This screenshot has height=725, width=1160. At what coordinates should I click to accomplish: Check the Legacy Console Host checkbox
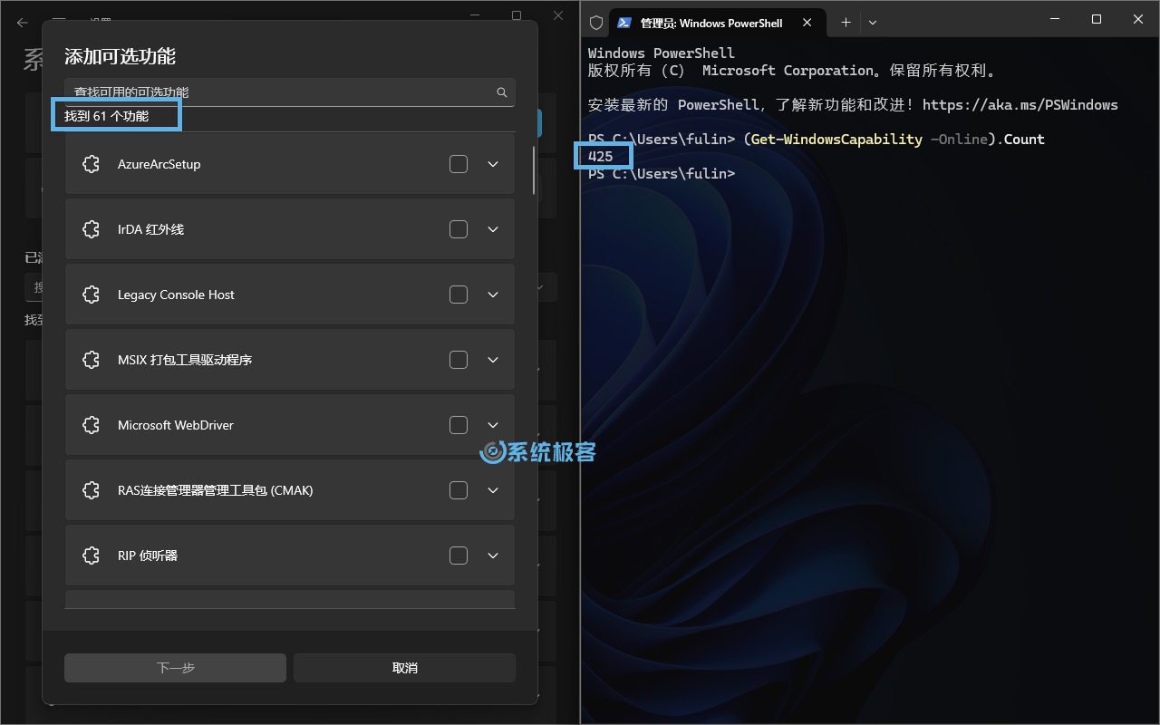459,295
